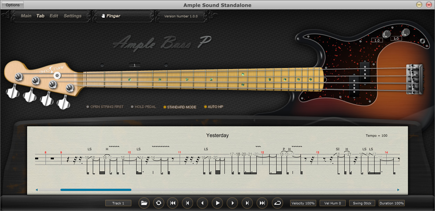Click the refresh/reload tab icon
Viewport: 435px width, 211px height.
[x=159, y=203]
